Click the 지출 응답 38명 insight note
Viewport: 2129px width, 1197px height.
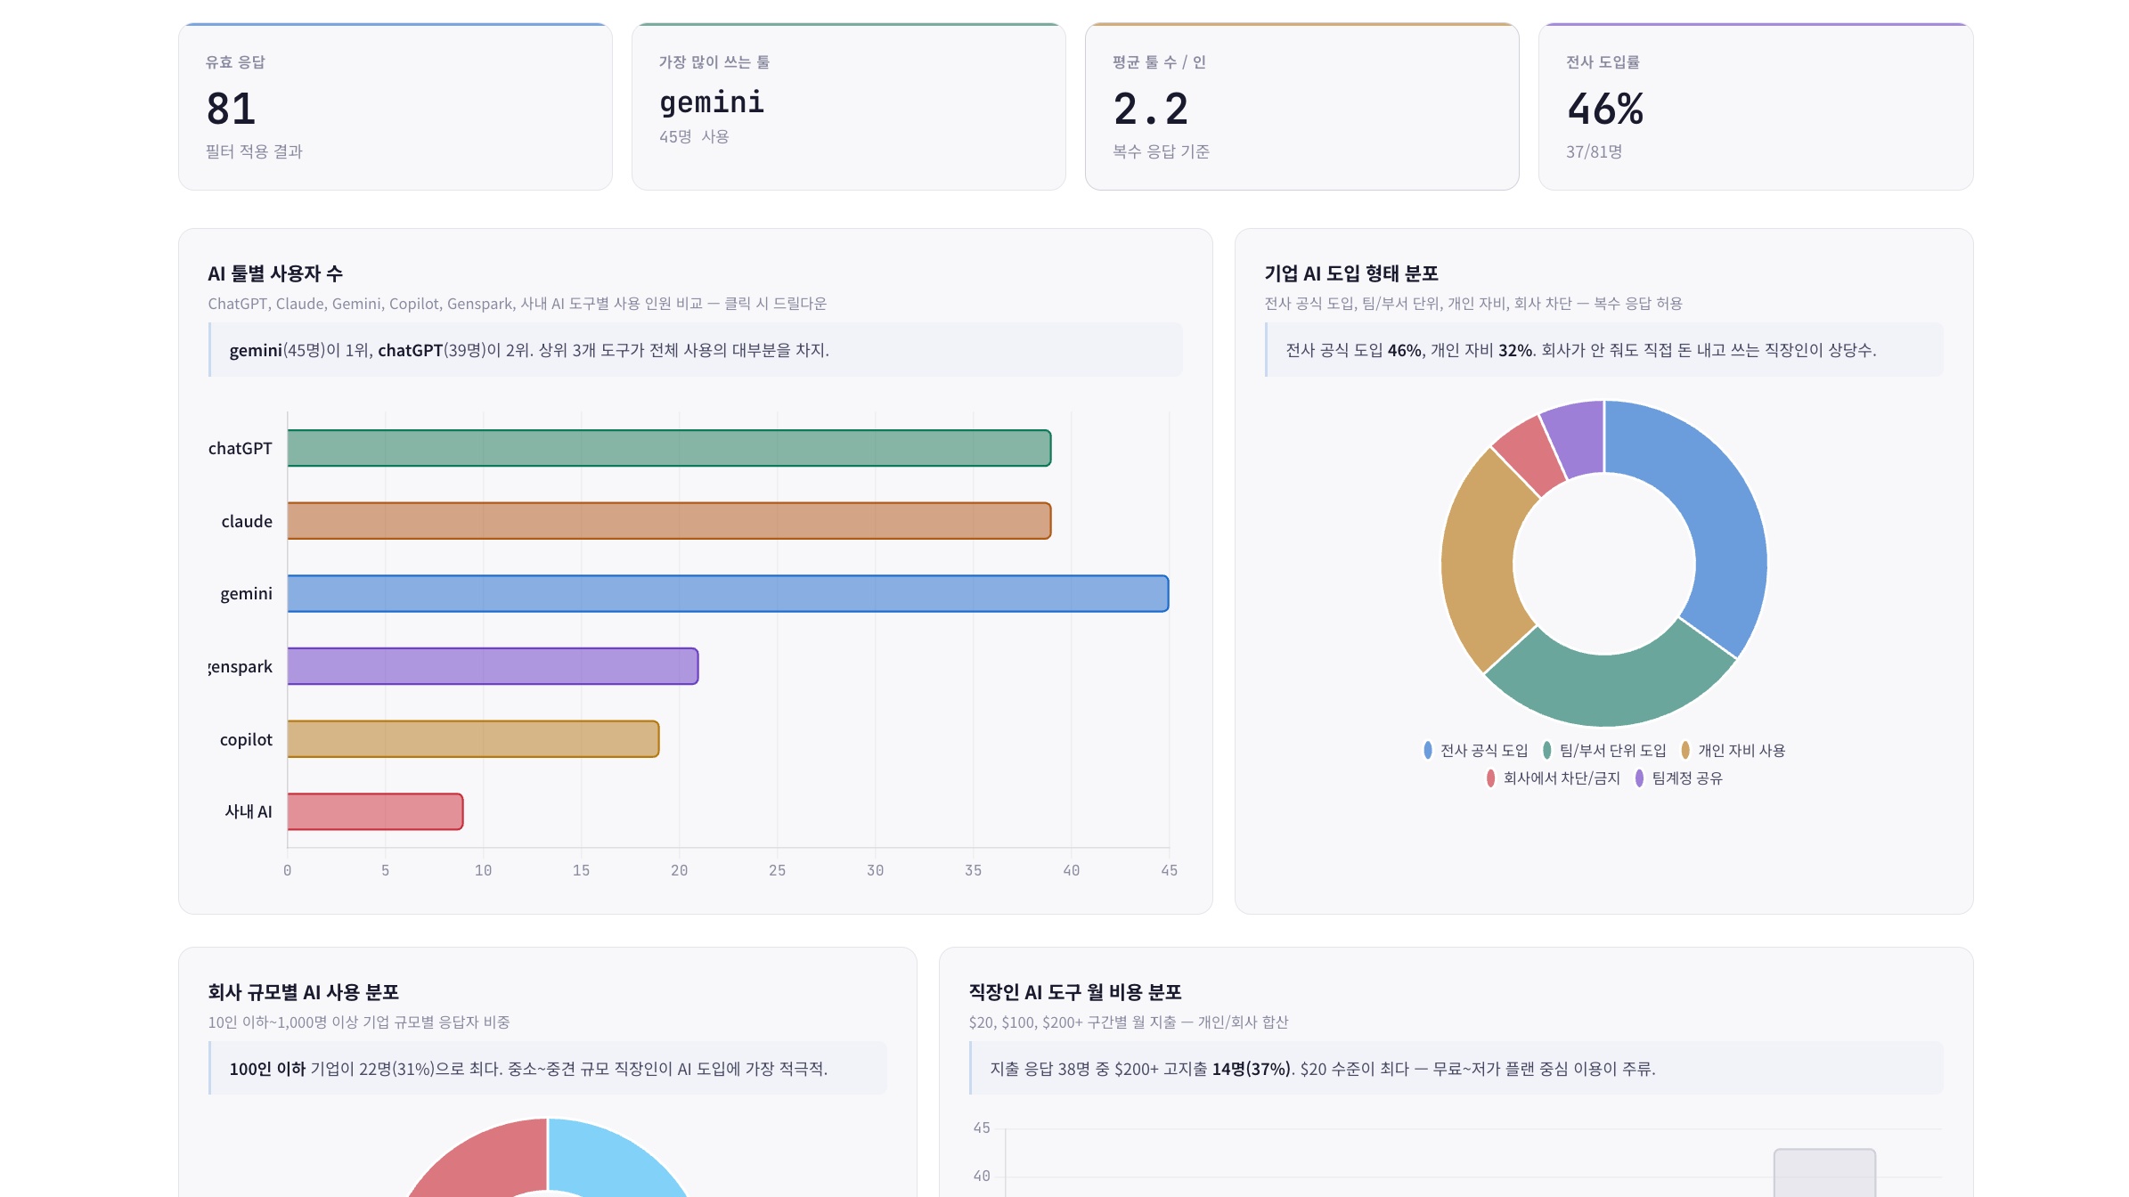[1456, 1069]
